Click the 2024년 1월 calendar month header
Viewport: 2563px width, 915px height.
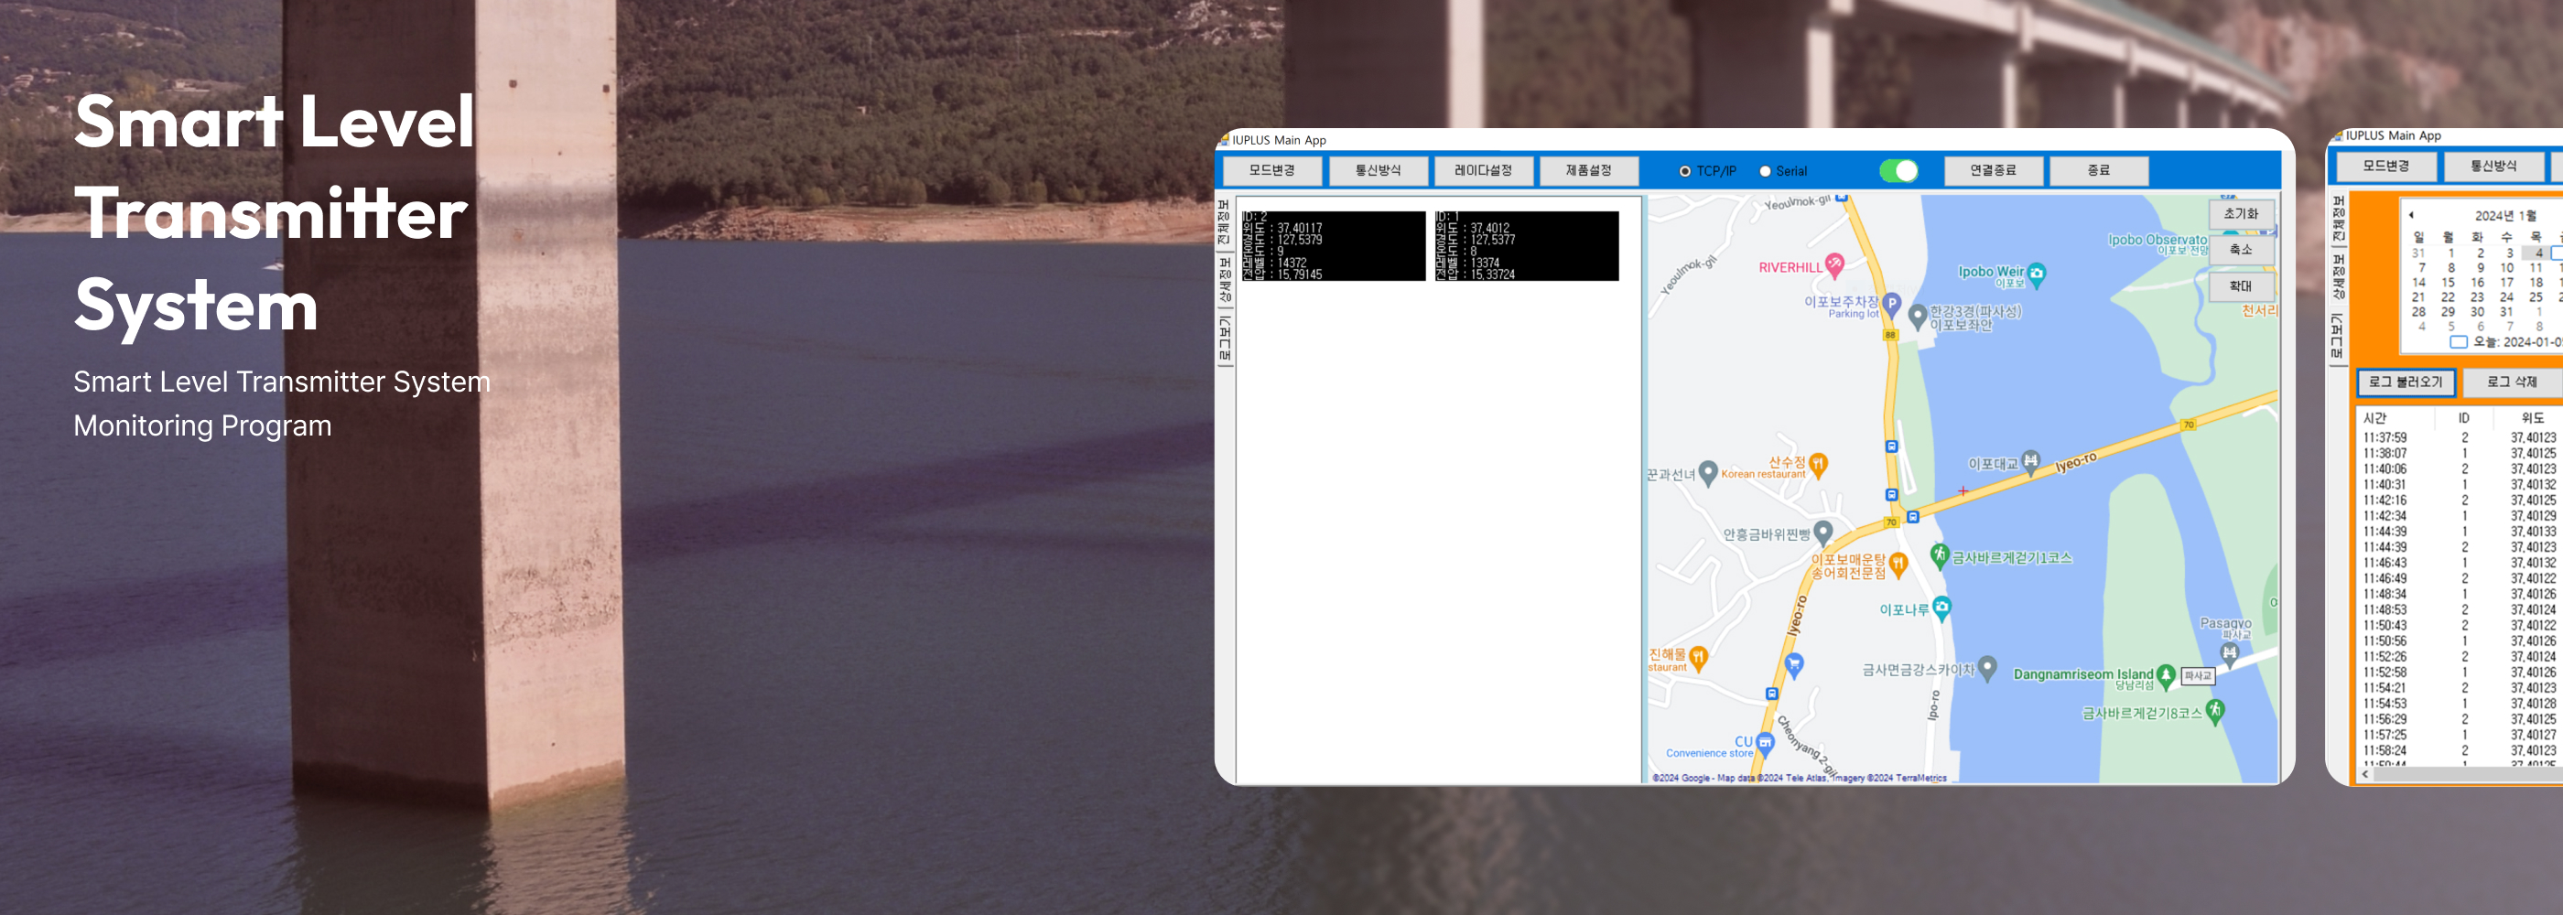click(2504, 215)
